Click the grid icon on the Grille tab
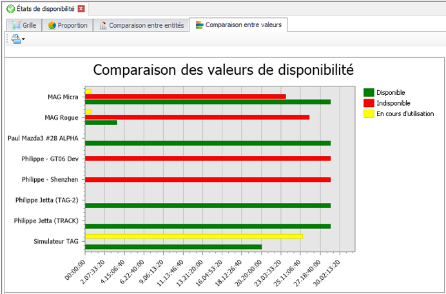 pyautogui.click(x=16, y=26)
